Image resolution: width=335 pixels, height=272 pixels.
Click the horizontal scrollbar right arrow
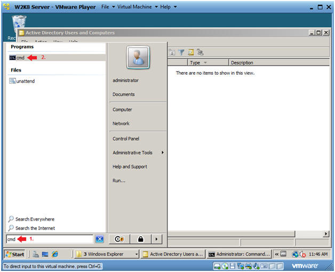[326, 234]
